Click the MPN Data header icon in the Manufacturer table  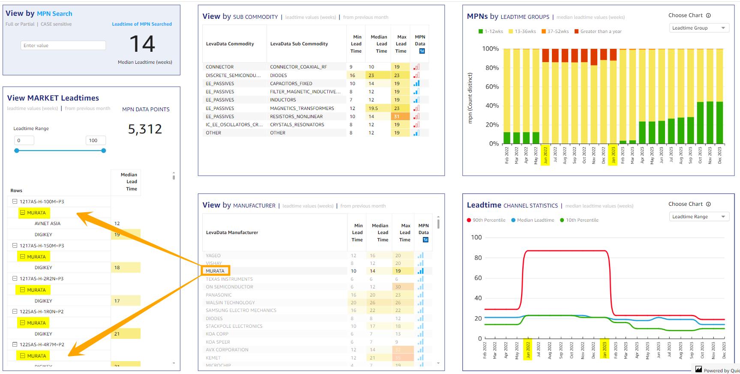click(425, 240)
